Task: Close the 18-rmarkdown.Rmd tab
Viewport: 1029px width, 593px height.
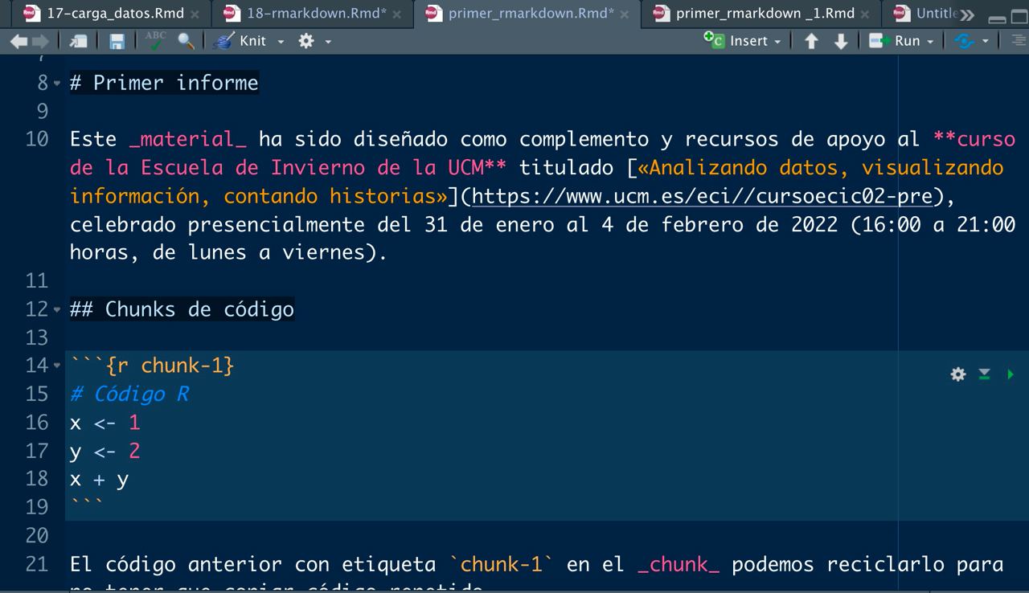Action: click(x=398, y=14)
